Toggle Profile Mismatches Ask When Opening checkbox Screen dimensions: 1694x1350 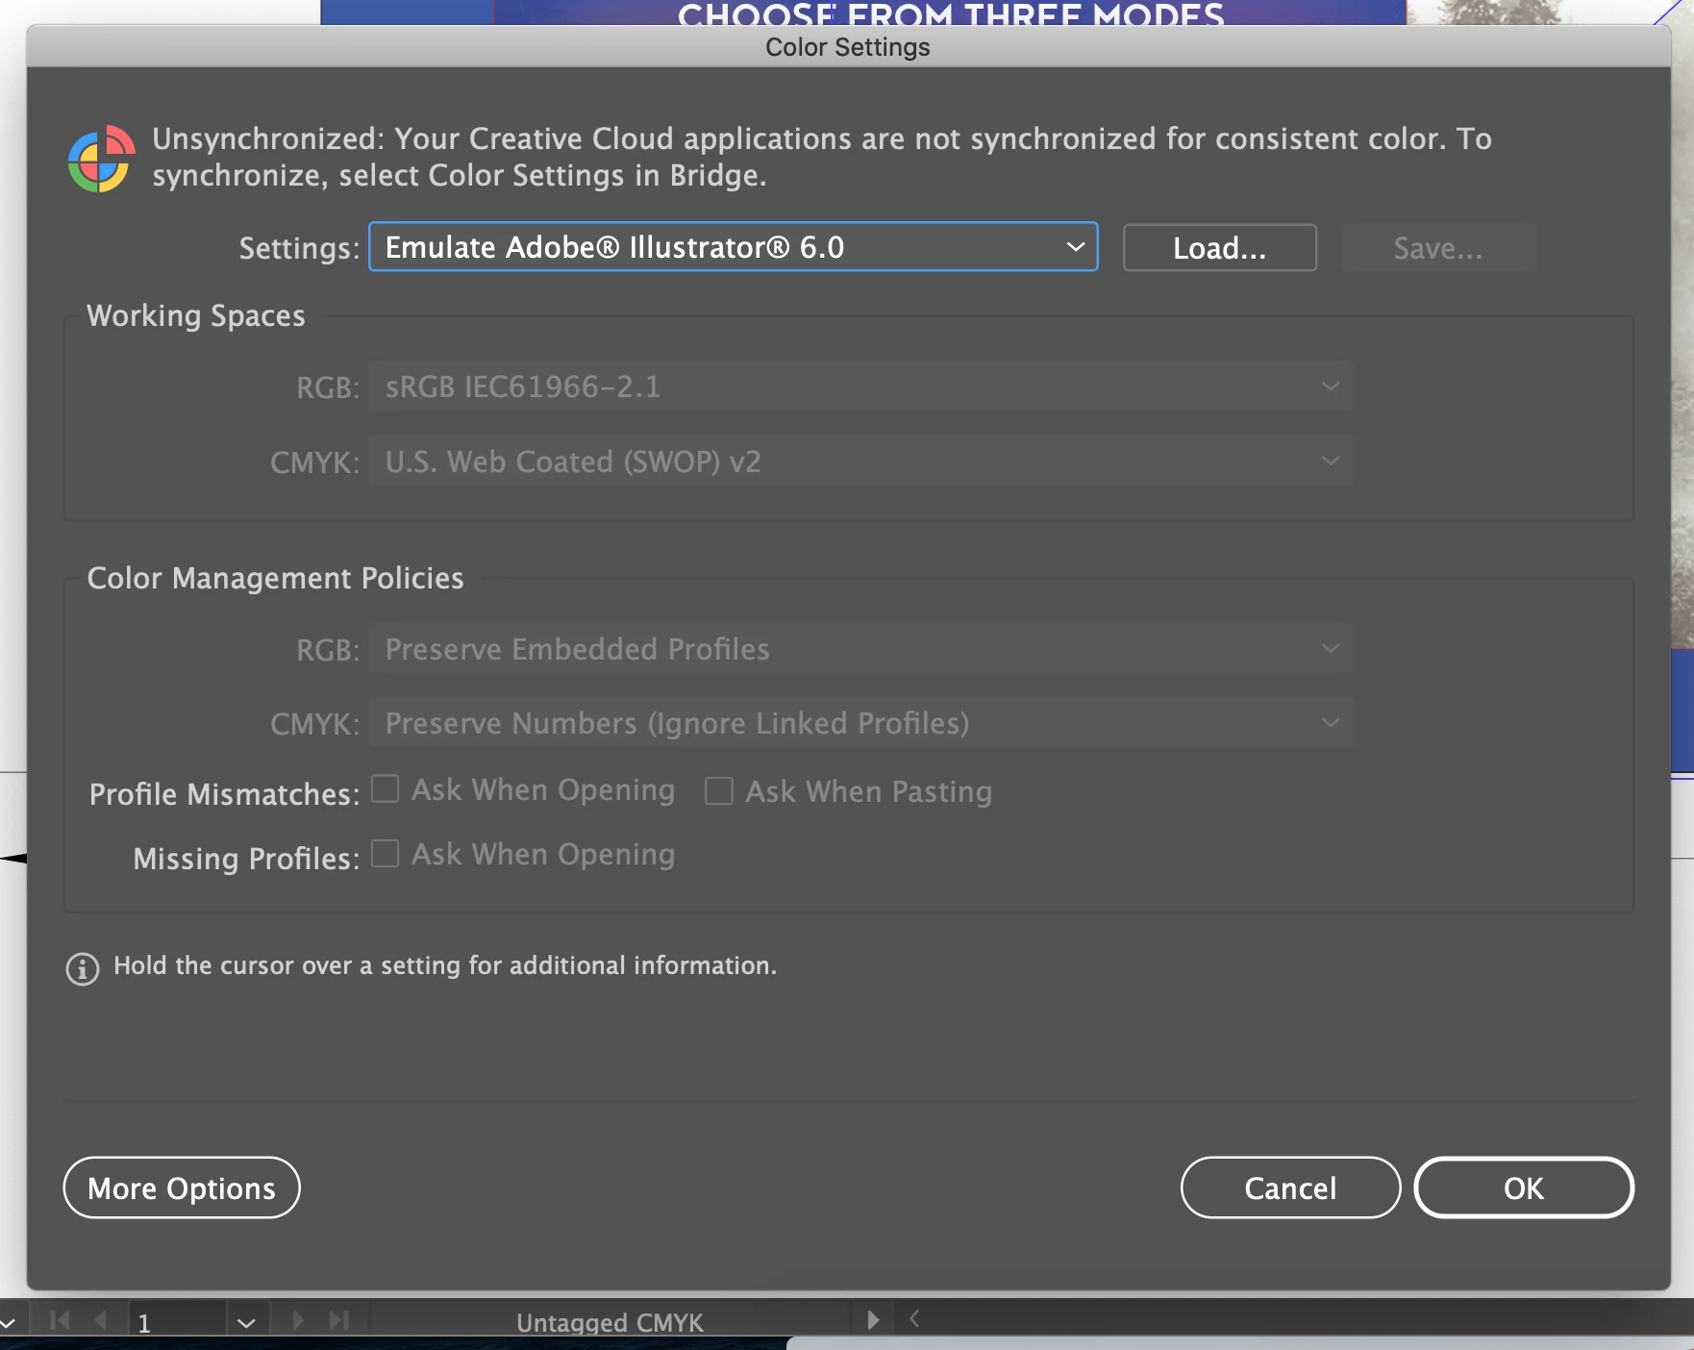pyautogui.click(x=386, y=789)
